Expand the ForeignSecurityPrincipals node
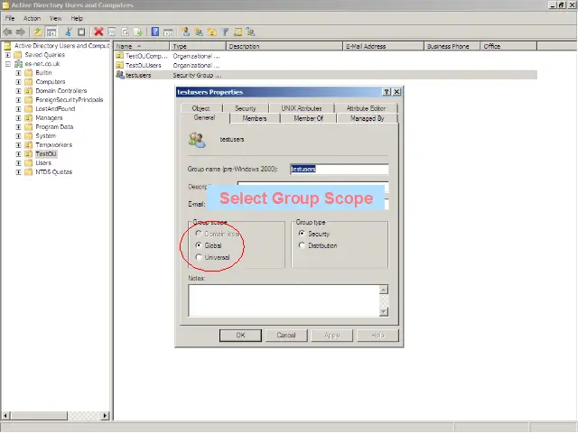The image size is (578, 433). pos(18,100)
